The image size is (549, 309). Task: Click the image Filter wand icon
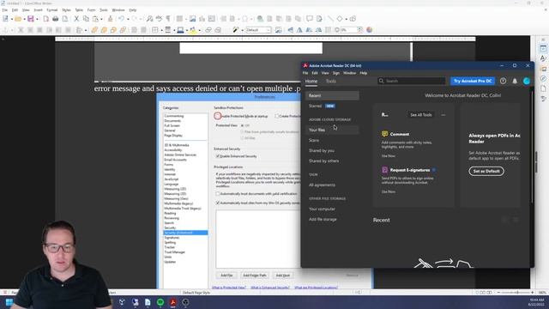pos(236,30)
